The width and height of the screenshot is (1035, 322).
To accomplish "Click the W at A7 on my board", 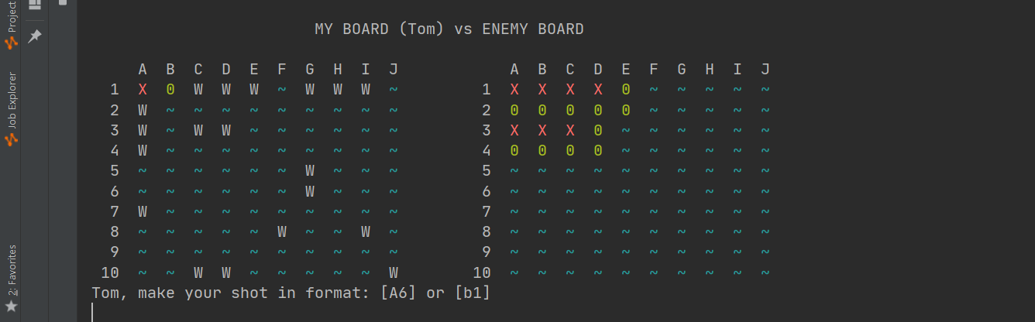I will pos(142,211).
